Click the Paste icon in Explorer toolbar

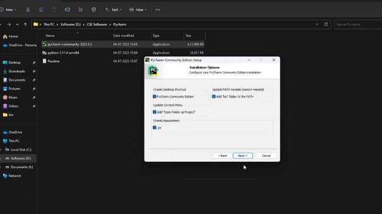coord(54,10)
